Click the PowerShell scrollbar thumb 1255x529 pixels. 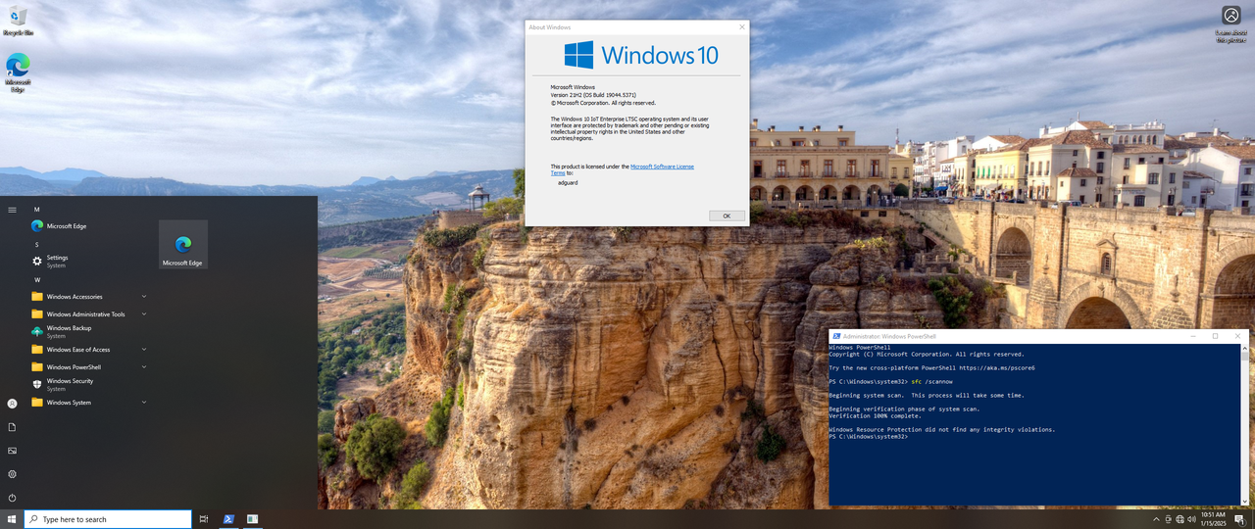coord(1245,357)
